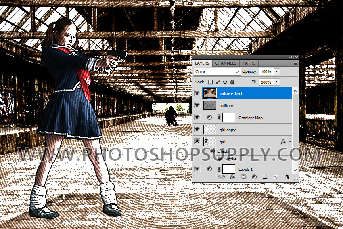This screenshot has height=229, width=343.
Task: Click the Gradient Map mask link chain
Action: point(219,118)
